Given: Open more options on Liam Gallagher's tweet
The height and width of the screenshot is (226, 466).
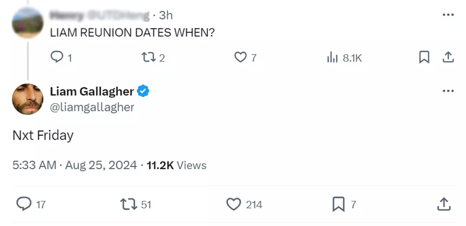Looking at the screenshot, I should pos(448,91).
